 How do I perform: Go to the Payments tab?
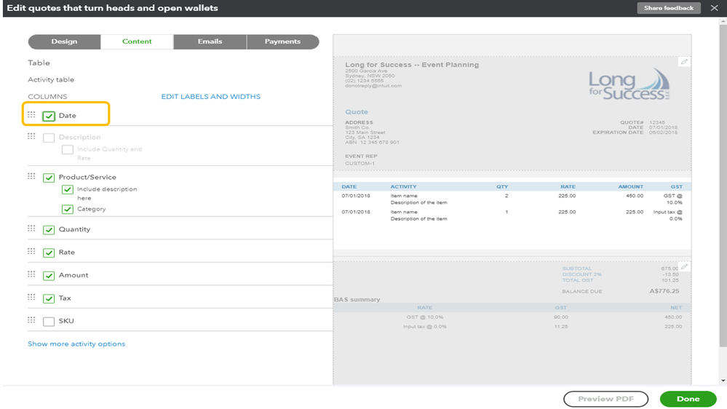(x=283, y=41)
